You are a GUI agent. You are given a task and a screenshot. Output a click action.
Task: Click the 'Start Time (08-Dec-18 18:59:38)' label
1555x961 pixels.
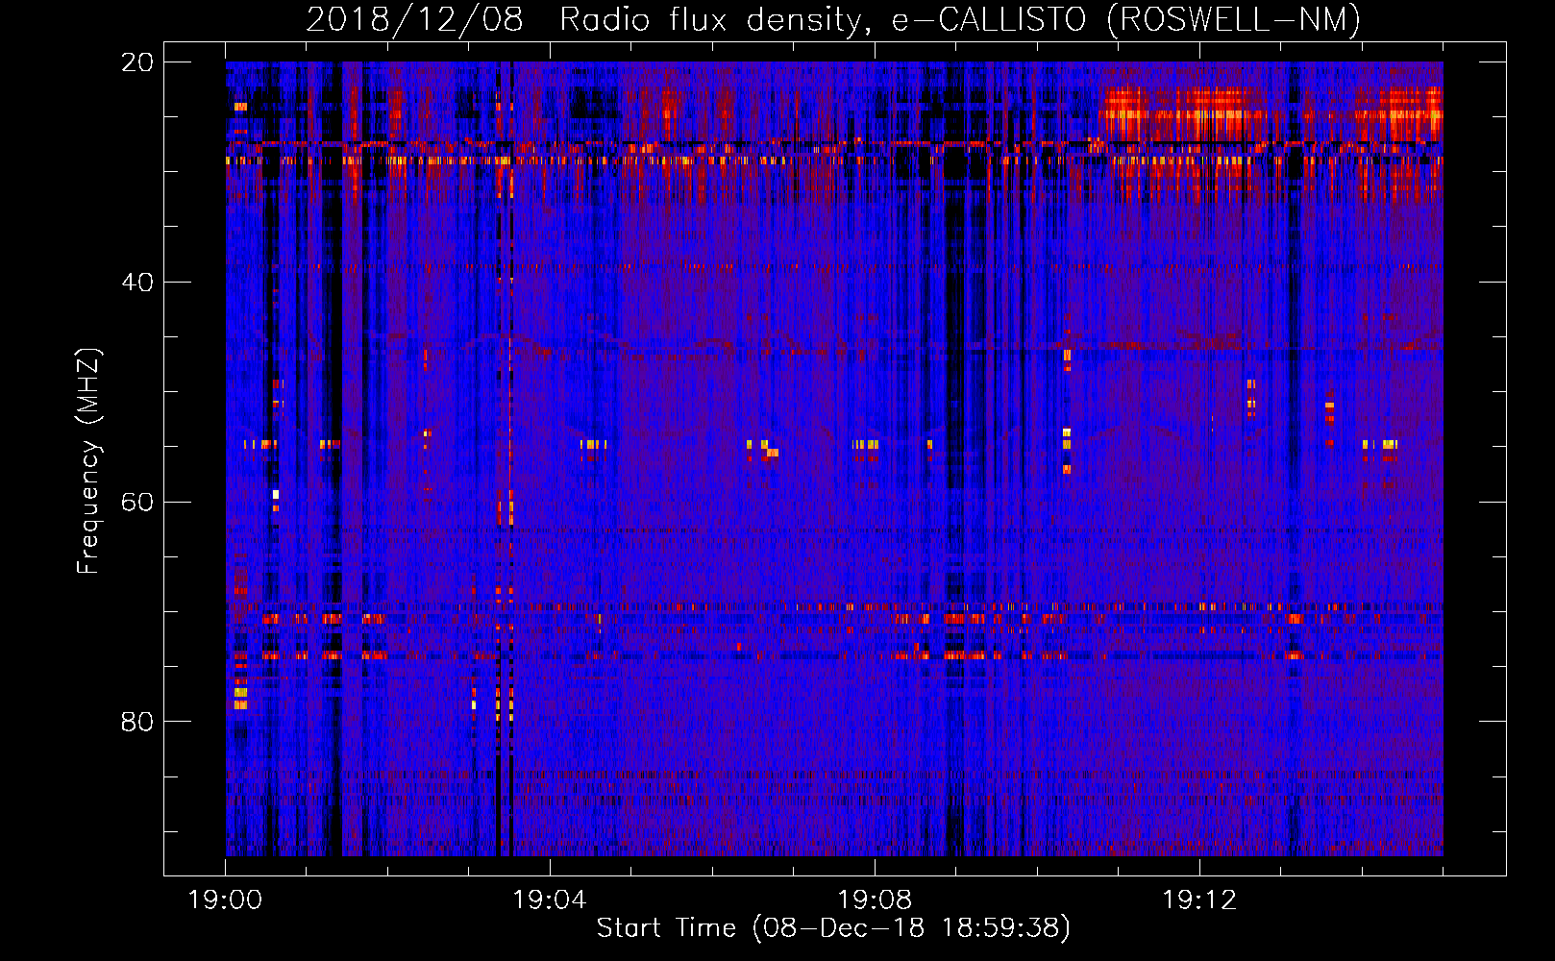(x=833, y=928)
